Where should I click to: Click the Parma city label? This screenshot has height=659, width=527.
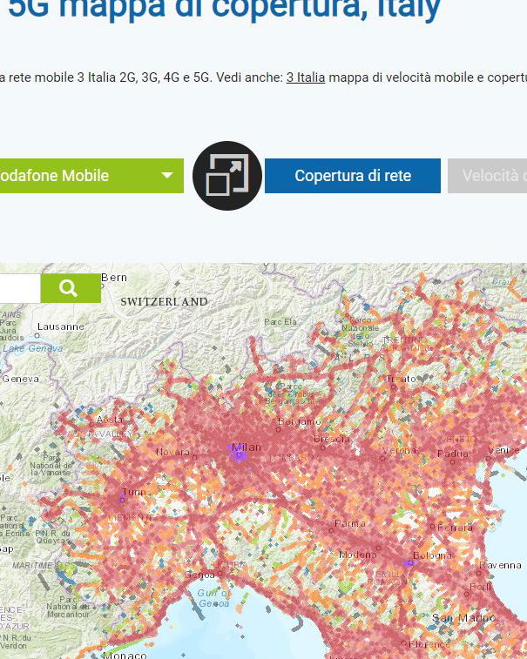tap(350, 523)
